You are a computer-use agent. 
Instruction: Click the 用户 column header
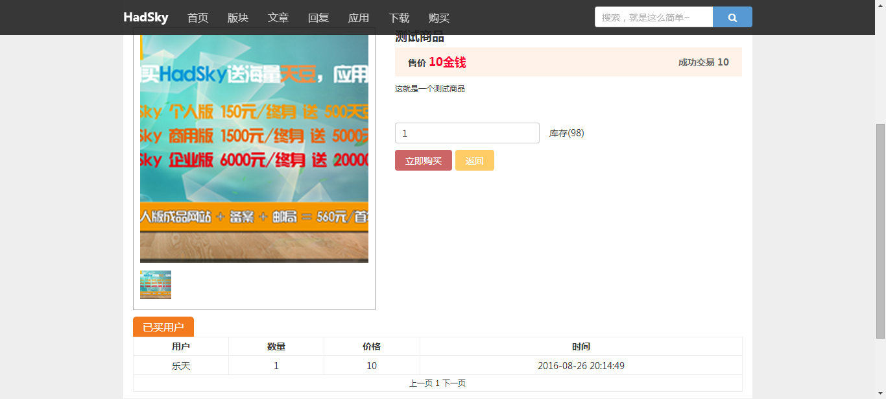[x=181, y=346]
